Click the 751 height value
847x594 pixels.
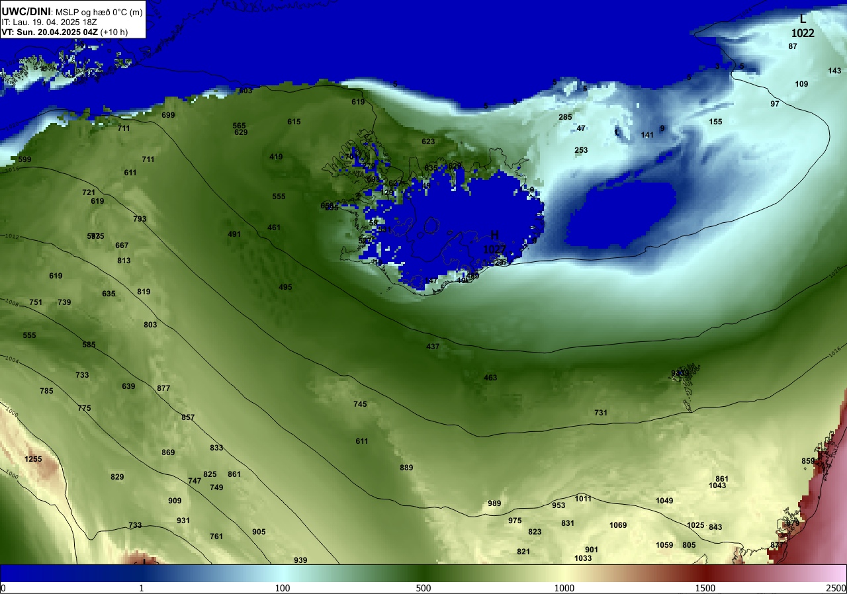click(36, 302)
